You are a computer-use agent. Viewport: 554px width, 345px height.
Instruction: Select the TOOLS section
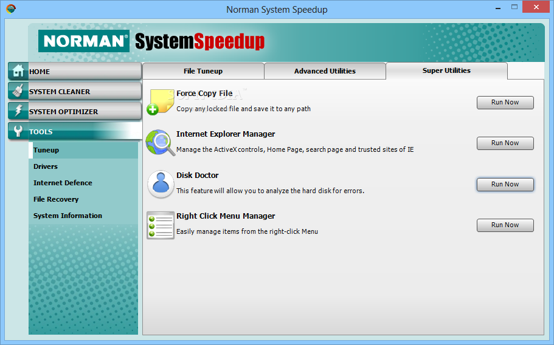coord(75,132)
